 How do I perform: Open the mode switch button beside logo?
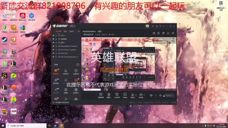point(72,26)
